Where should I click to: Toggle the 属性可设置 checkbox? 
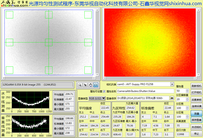[104, 92]
